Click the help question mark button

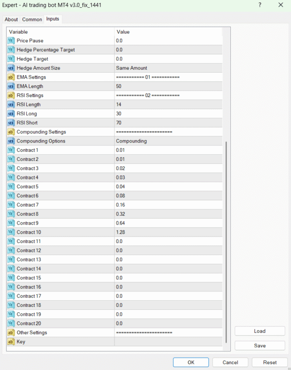point(260,5)
